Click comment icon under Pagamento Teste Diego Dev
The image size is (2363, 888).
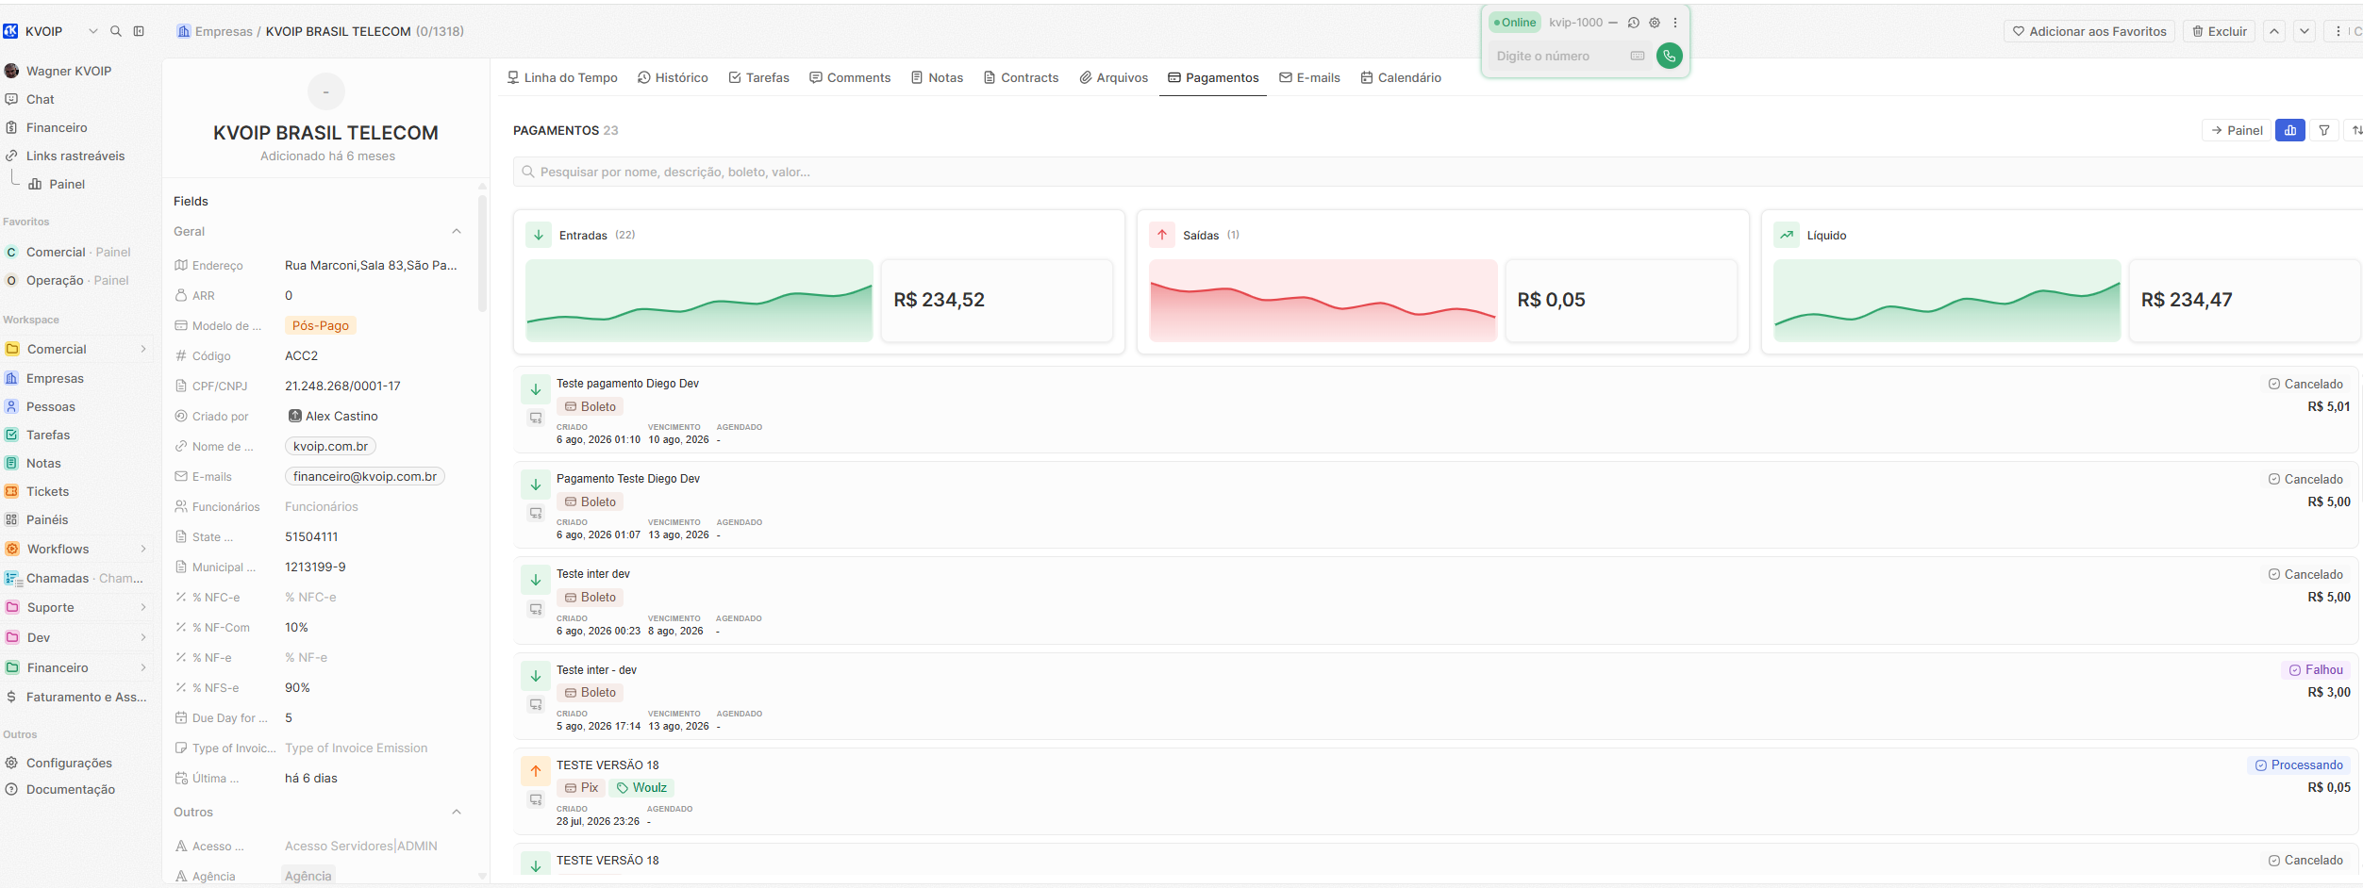pyautogui.click(x=536, y=513)
